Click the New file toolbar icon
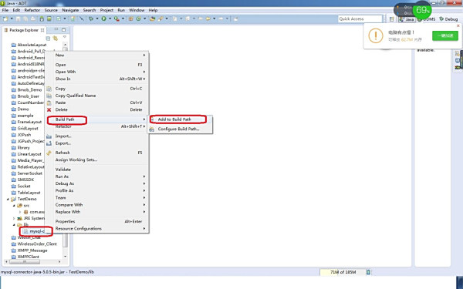The image size is (463, 289). tap(5, 18)
